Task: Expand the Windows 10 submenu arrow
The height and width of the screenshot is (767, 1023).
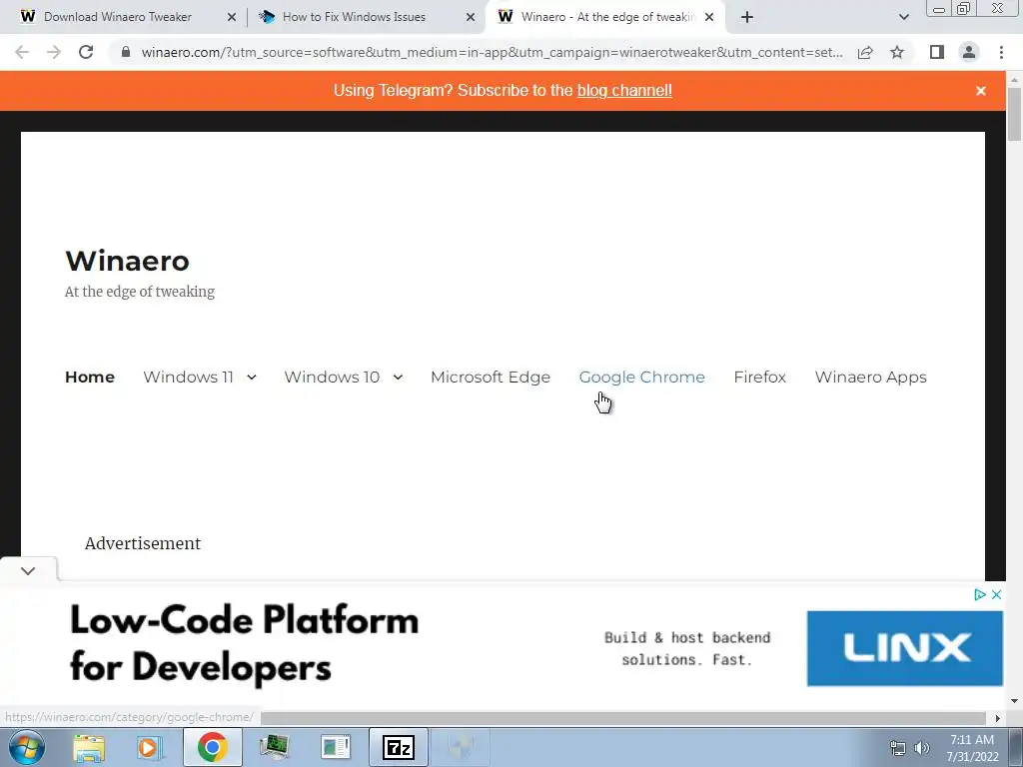Action: pyautogui.click(x=398, y=377)
